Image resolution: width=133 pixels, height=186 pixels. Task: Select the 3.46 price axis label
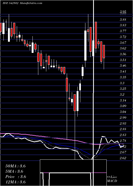point(123,66)
